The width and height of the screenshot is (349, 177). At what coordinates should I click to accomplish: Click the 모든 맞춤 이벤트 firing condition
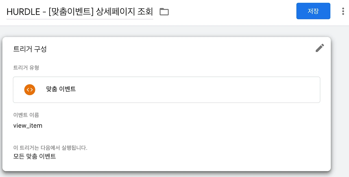coord(35,156)
